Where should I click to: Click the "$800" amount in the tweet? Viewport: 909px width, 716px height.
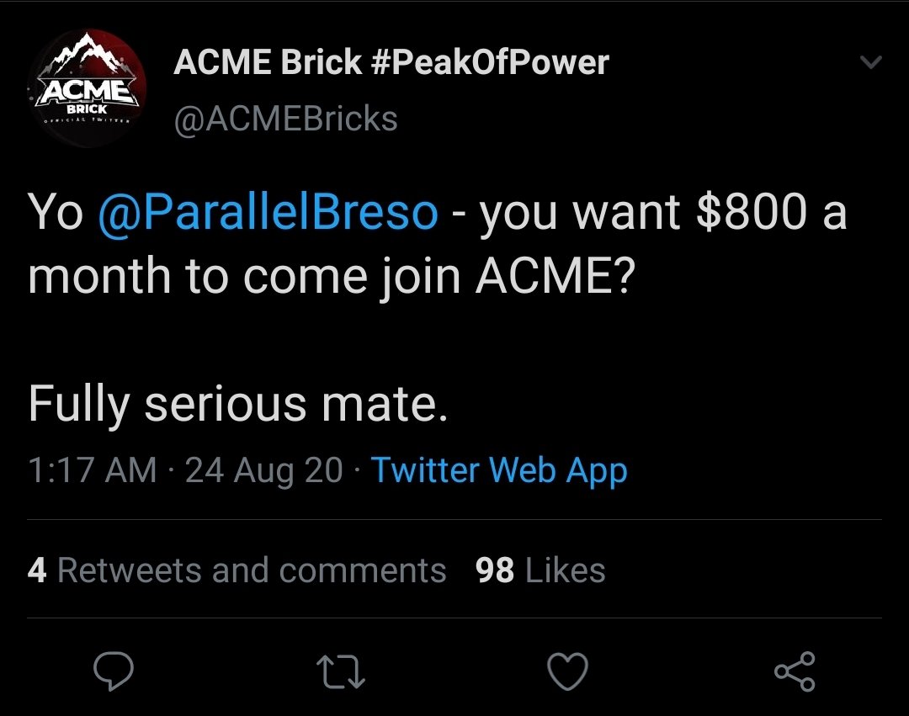coord(752,214)
